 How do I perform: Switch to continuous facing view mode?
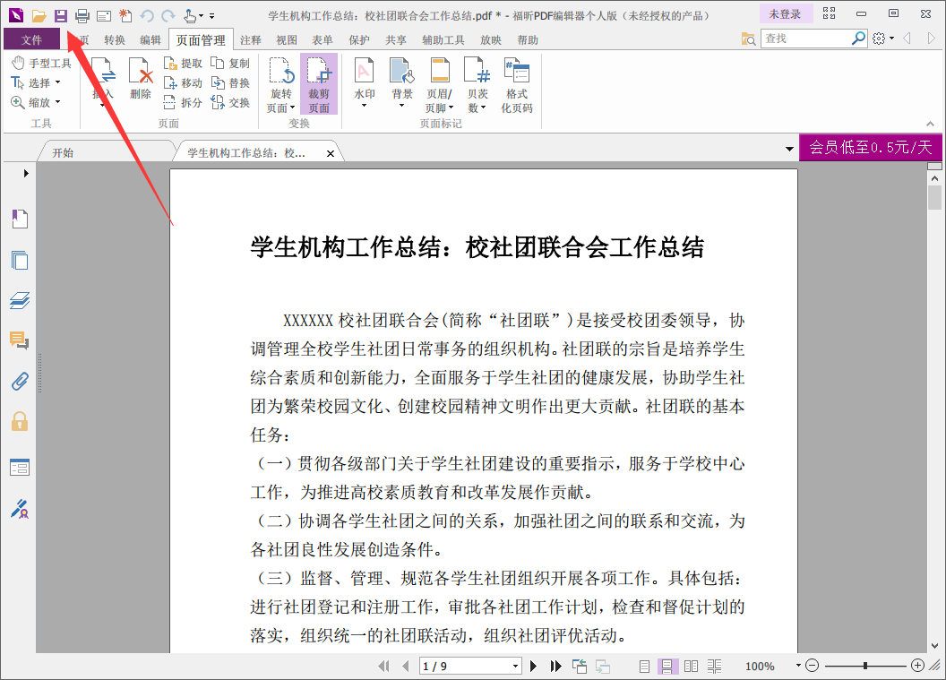tap(714, 667)
